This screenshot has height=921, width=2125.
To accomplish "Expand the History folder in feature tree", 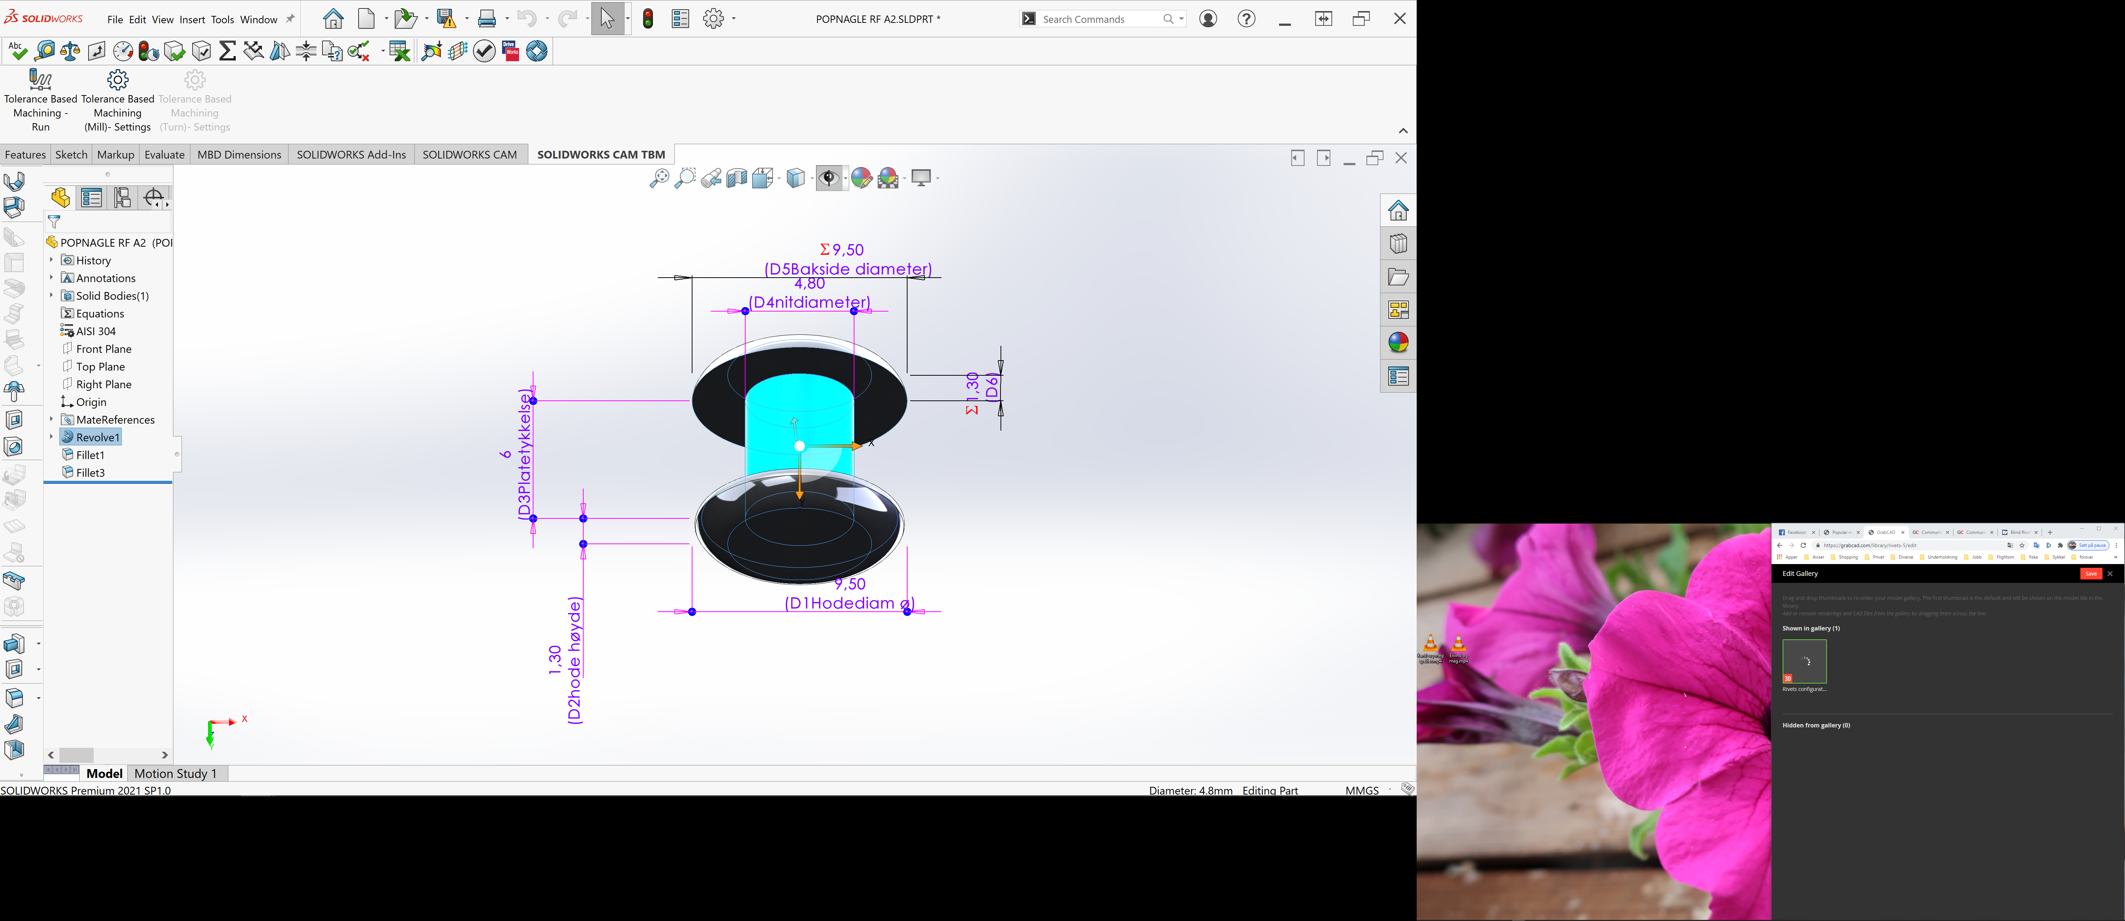I will (51, 260).
